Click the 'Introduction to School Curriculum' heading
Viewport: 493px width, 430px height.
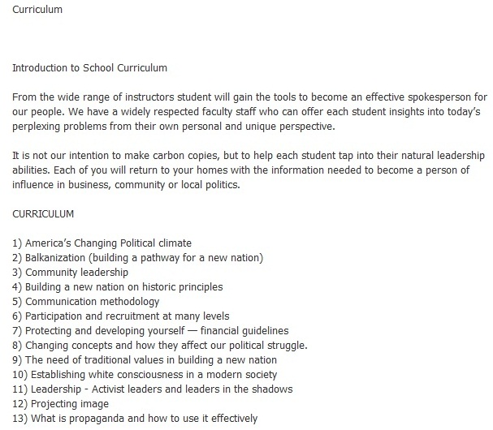coord(89,68)
